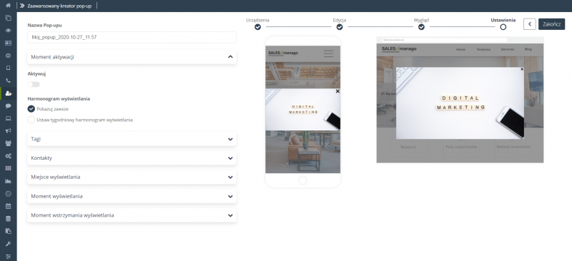Click the globe sidebar icon
This screenshot has height=261, width=572.
[x=9, y=56]
